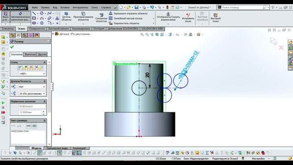Screen dimensions: 293x165
Task: Select the sketch Text tool
Action: click(57, 18)
